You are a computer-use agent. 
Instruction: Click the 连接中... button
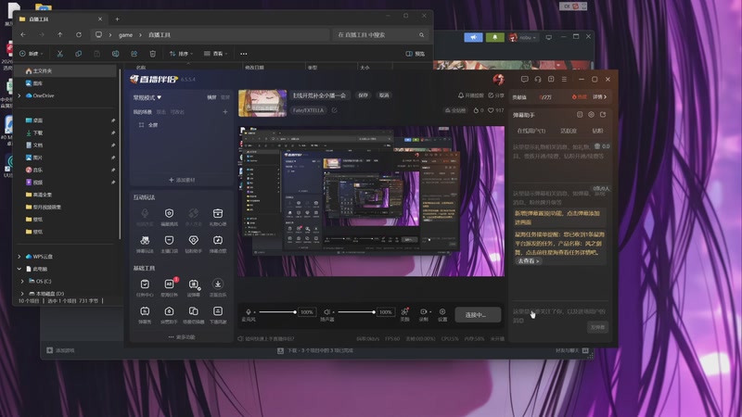point(478,314)
